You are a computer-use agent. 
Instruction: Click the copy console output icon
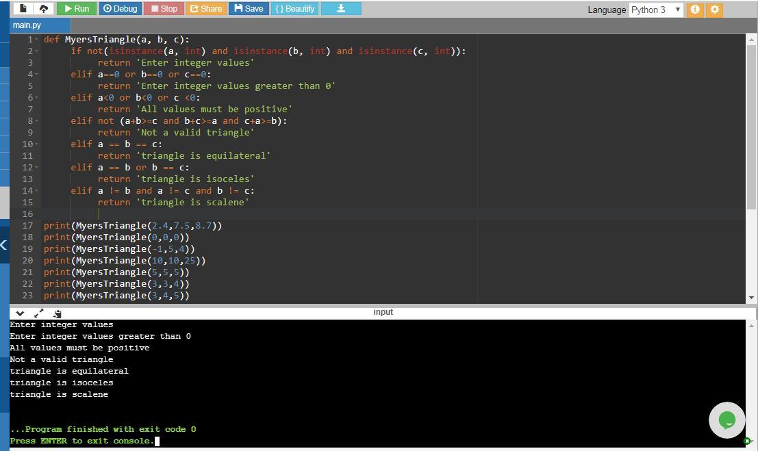click(58, 313)
